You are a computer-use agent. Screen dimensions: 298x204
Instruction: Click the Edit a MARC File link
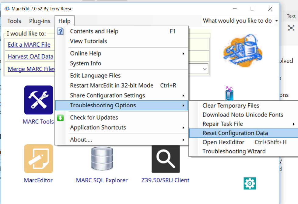(x=29, y=45)
